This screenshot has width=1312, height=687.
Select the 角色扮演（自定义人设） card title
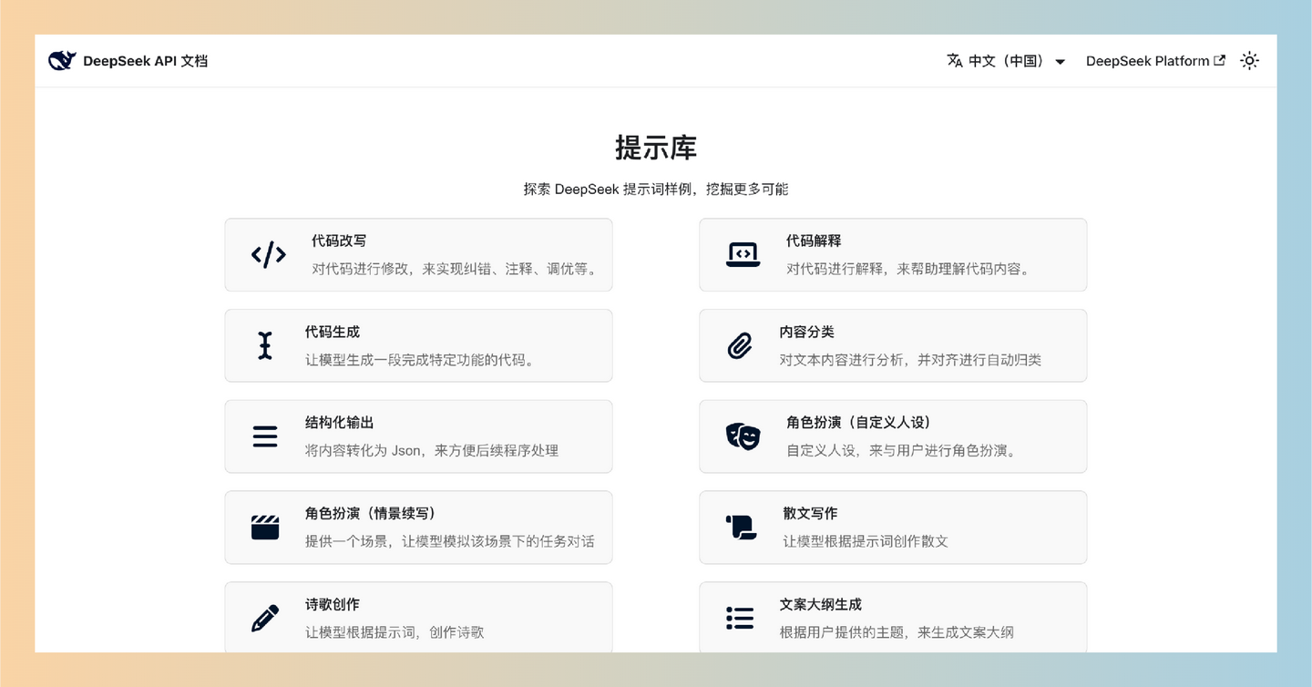[x=859, y=423]
